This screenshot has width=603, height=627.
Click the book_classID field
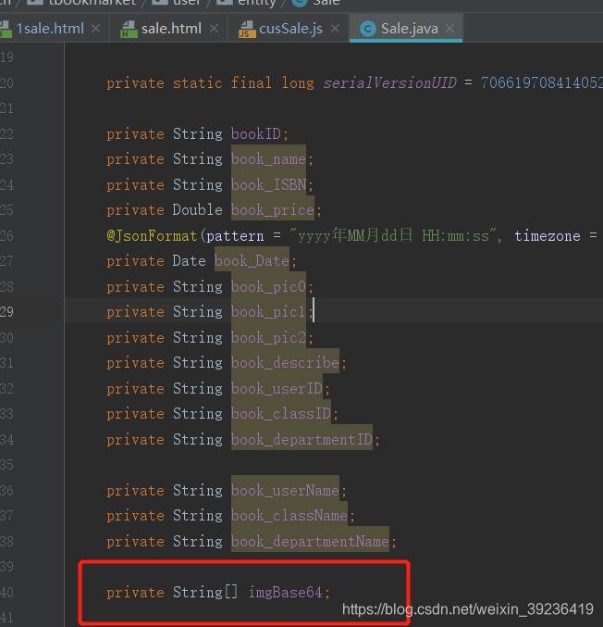(x=281, y=414)
